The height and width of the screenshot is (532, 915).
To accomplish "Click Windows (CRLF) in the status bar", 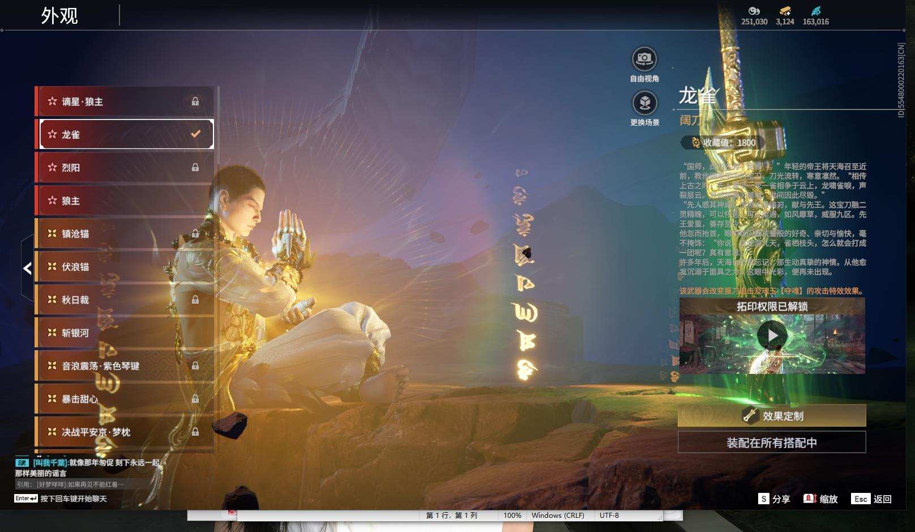I will coord(558,516).
